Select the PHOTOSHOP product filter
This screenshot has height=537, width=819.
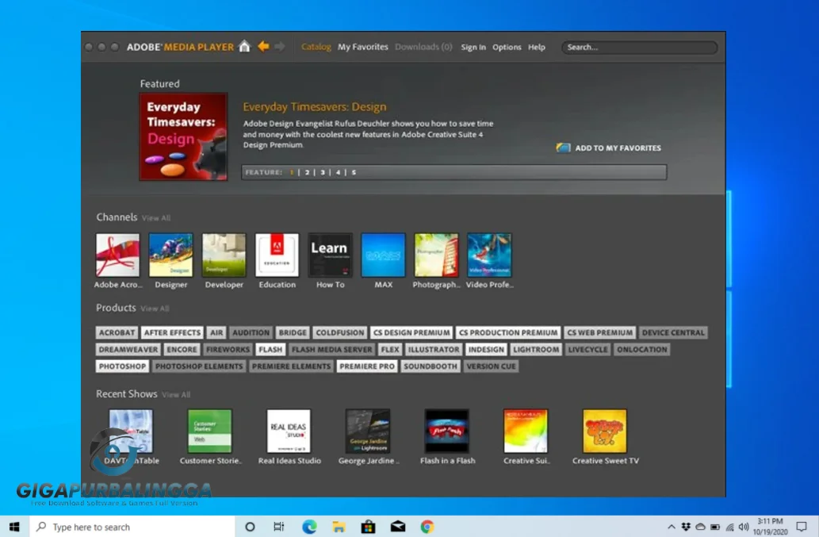point(121,366)
